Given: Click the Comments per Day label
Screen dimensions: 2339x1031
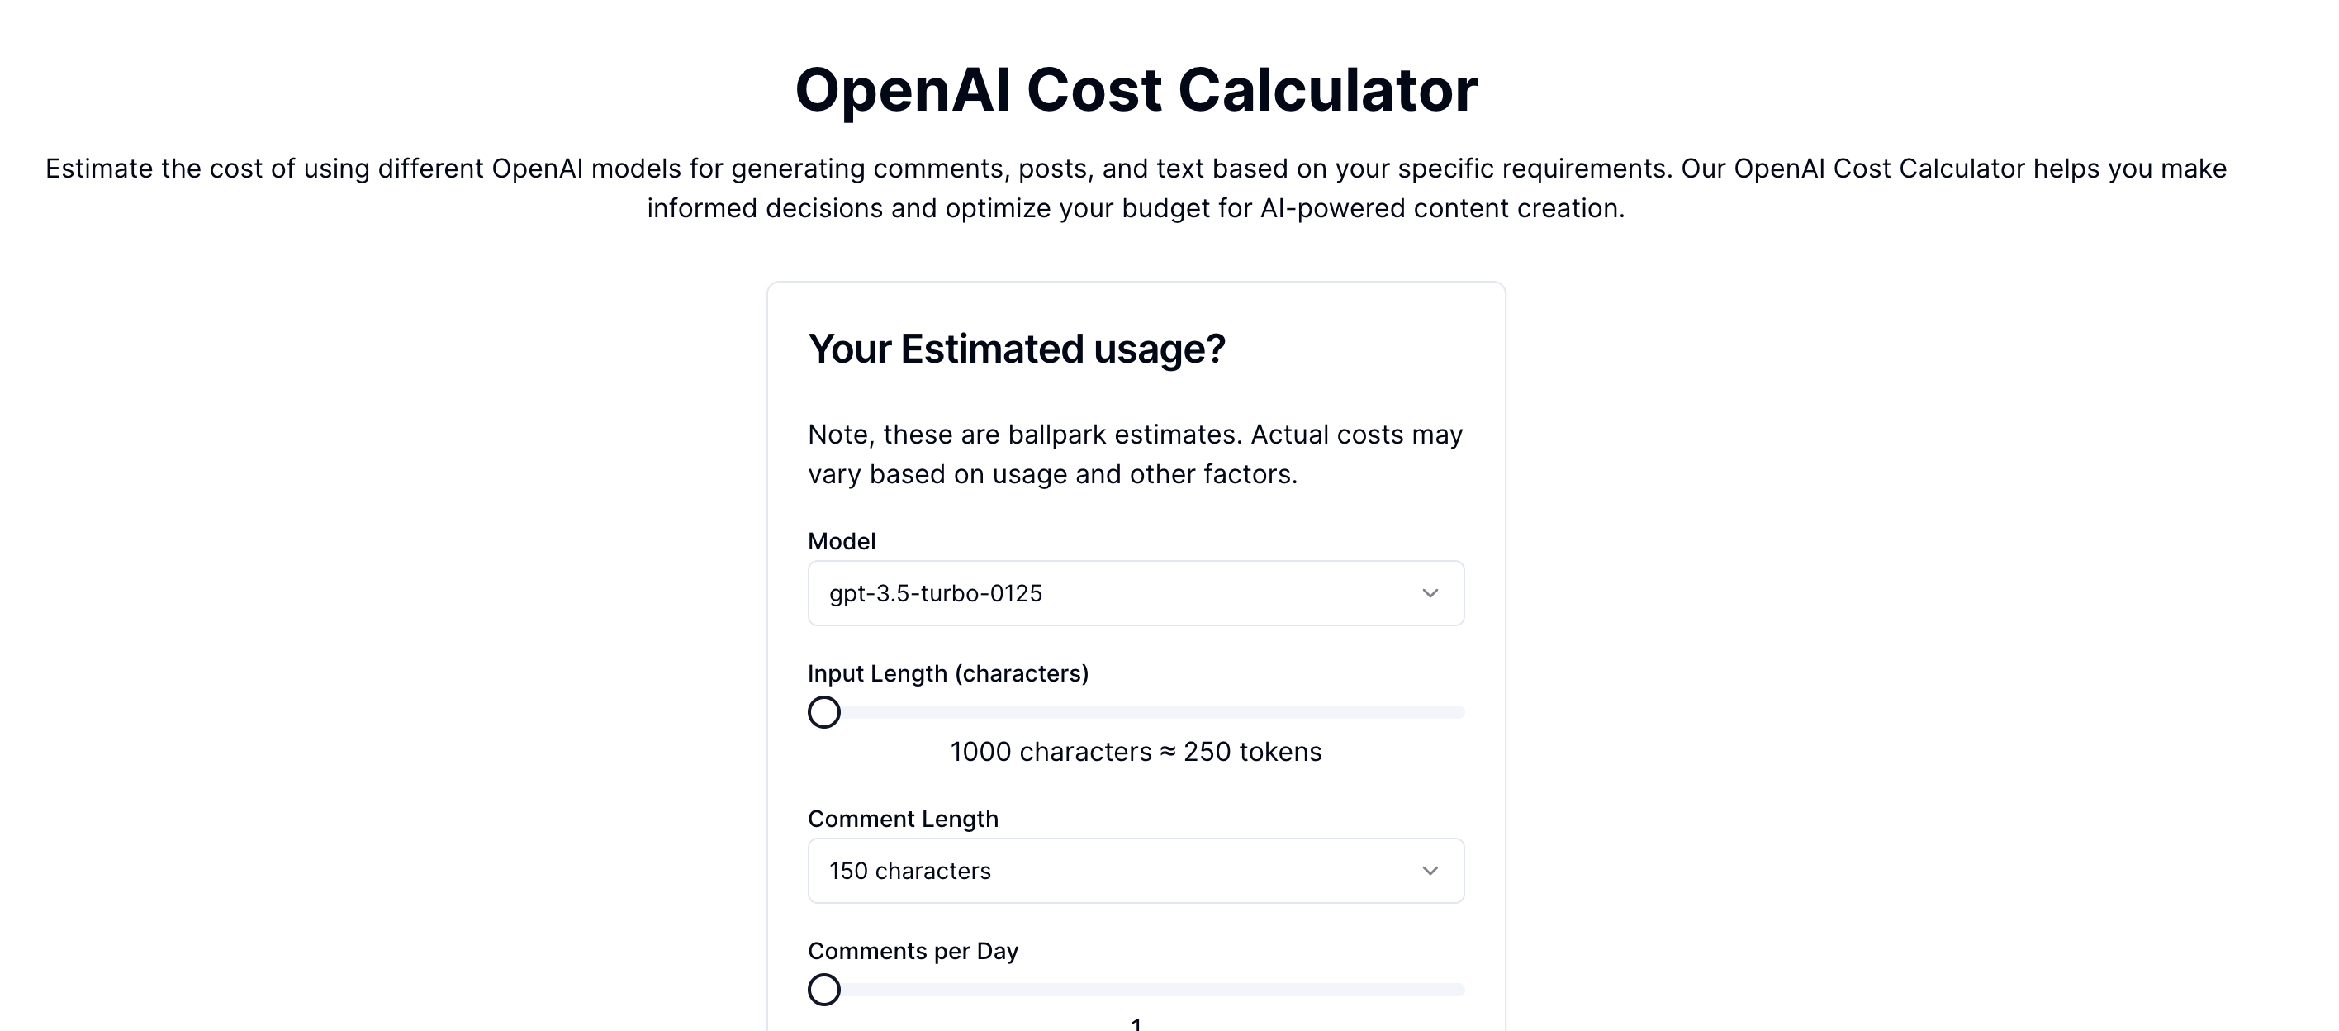Looking at the screenshot, I should pos(913,950).
